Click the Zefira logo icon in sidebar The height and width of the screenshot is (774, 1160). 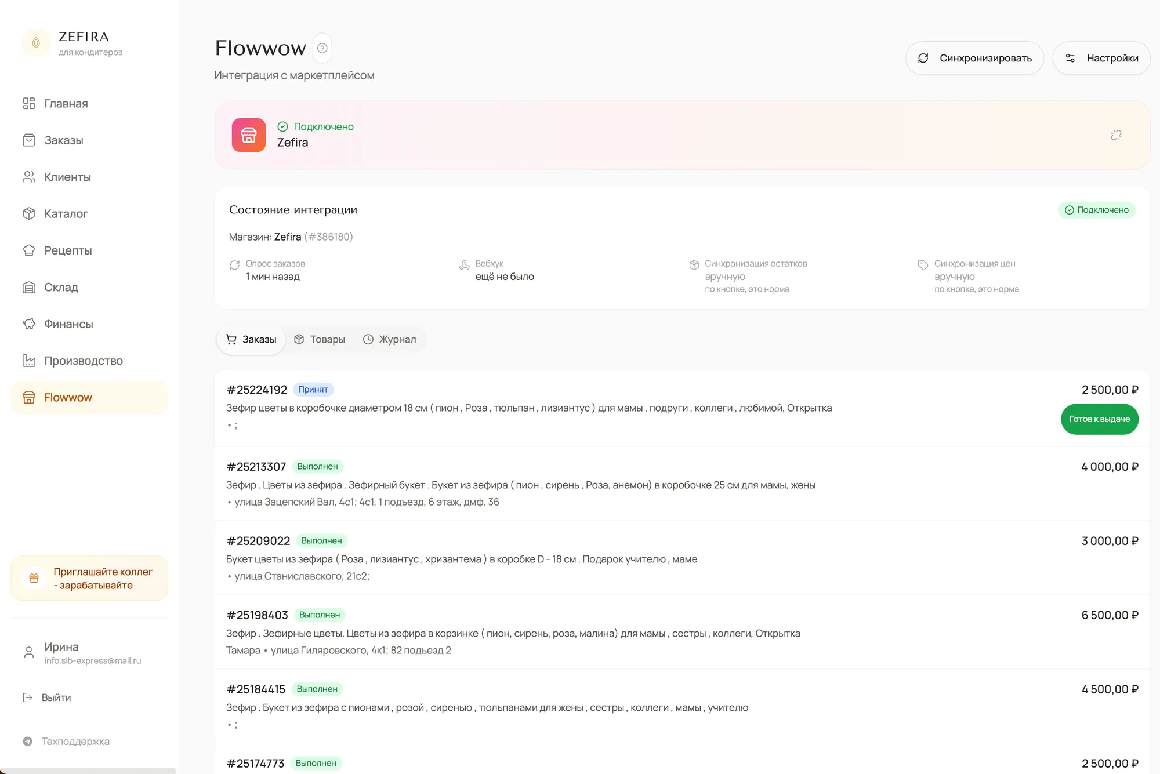(x=36, y=43)
